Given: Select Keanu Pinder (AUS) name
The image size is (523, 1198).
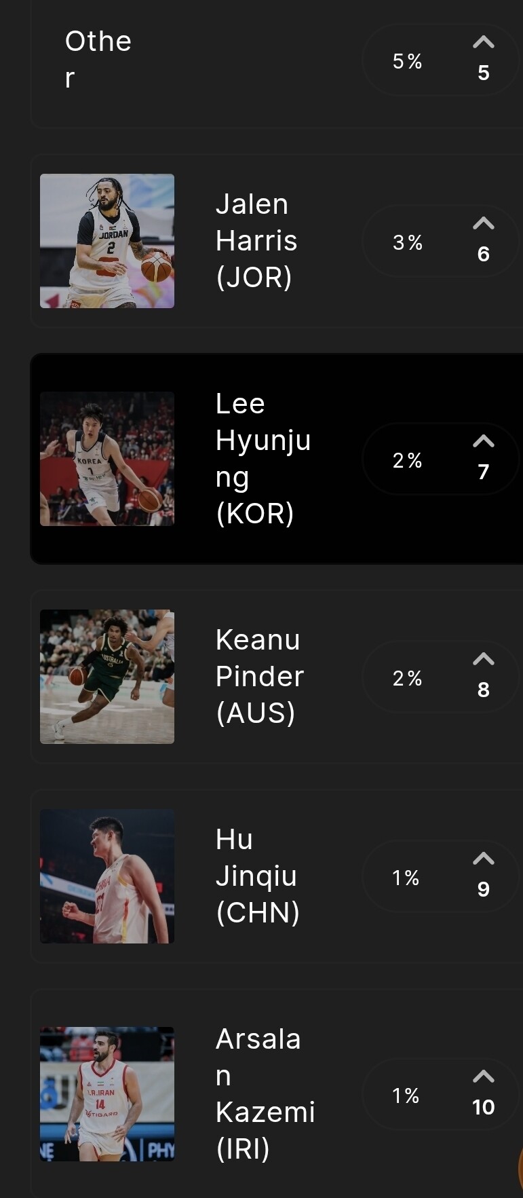Looking at the screenshot, I should point(260,677).
